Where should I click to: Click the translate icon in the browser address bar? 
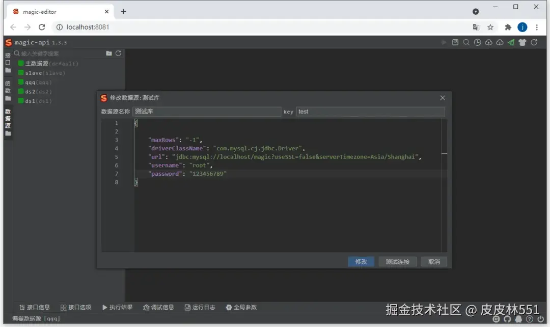click(476, 27)
